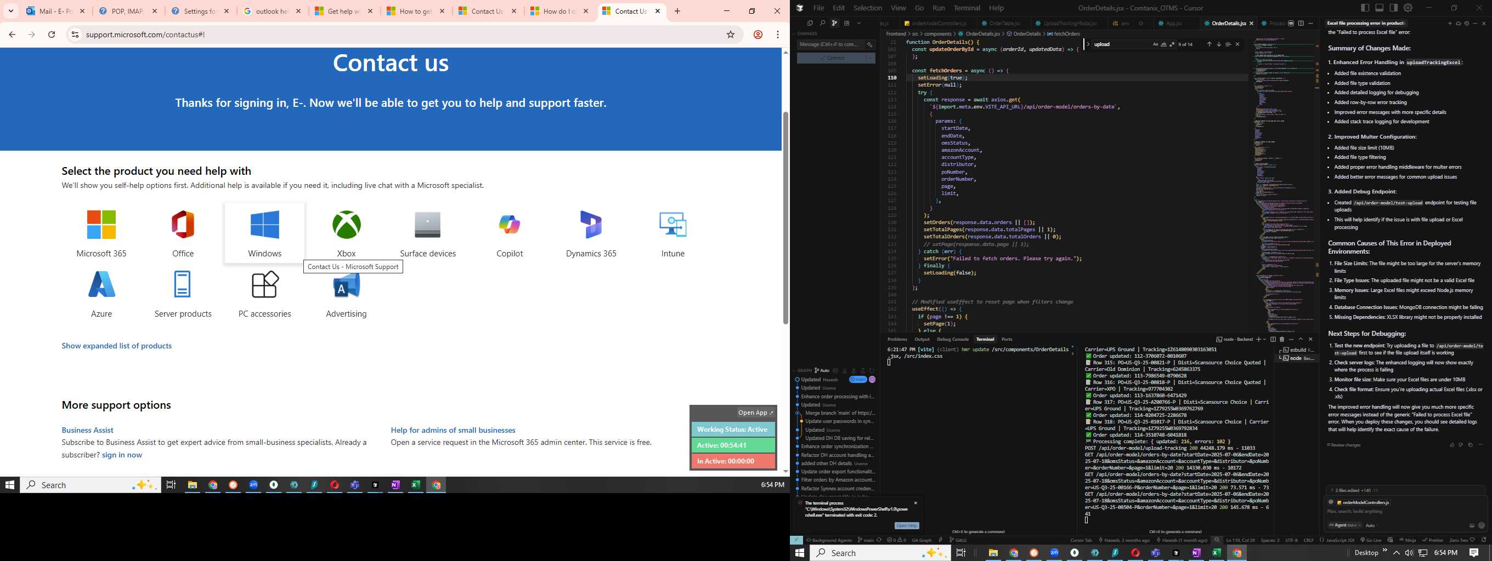Screen dimensions: 1492x561
Task: Choose the Office product icon
Action: coord(183,225)
